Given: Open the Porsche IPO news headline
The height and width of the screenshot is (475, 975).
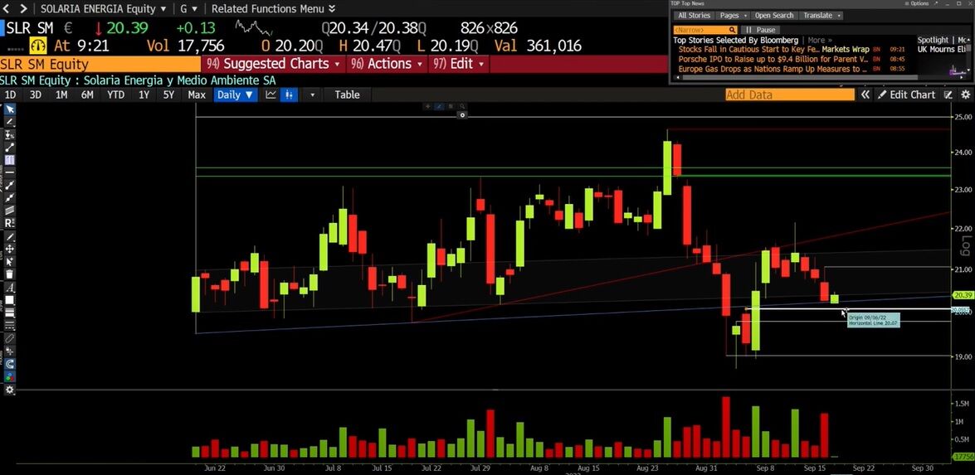Looking at the screenshot, I should point(773,59).
